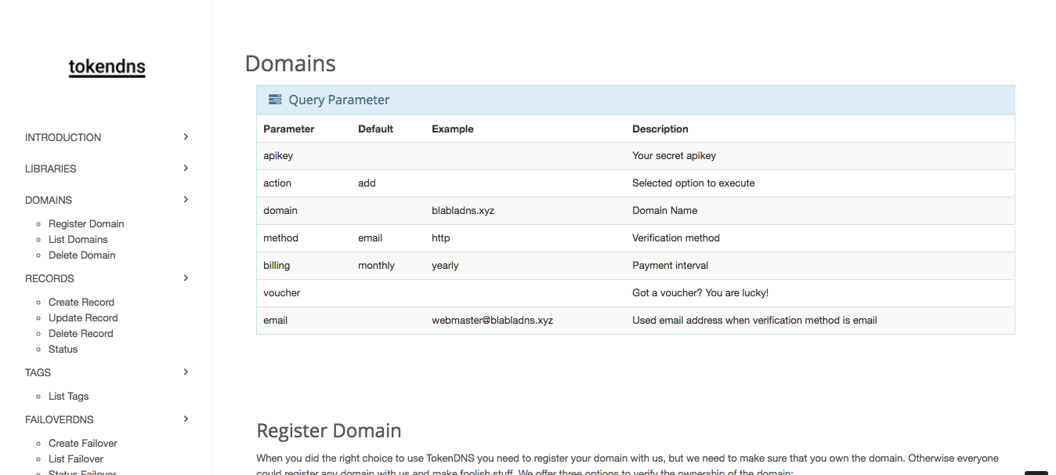Collapse the RECORDS section chevron

coord(186,277)
